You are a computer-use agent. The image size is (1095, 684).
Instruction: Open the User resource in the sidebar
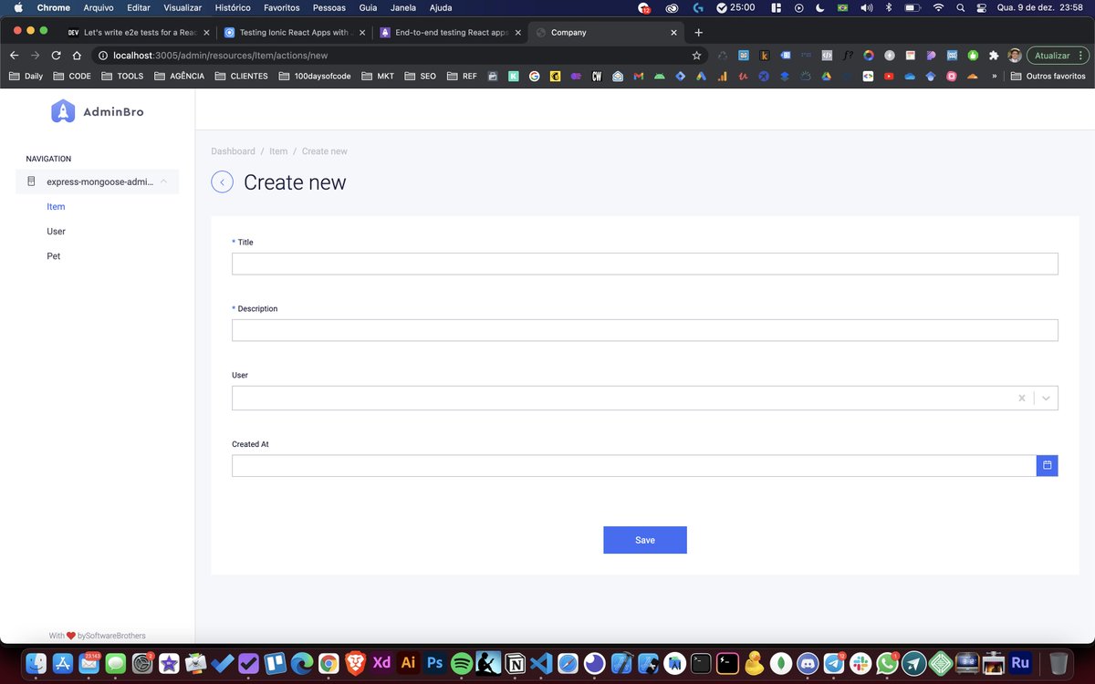(56, 232)
